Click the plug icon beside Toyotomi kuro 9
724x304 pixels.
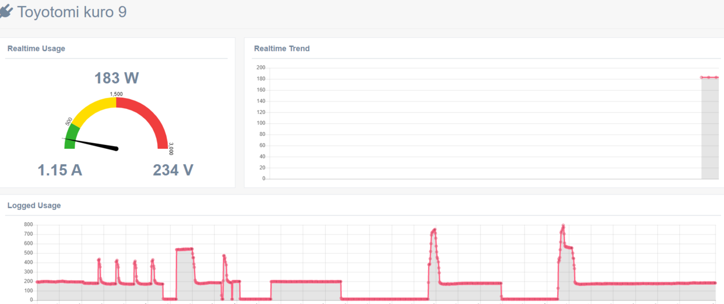[6, 12]
